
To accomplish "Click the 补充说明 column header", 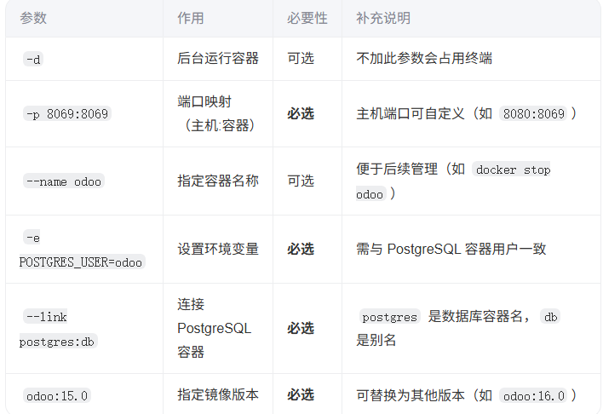I will [x=383, y=18].
